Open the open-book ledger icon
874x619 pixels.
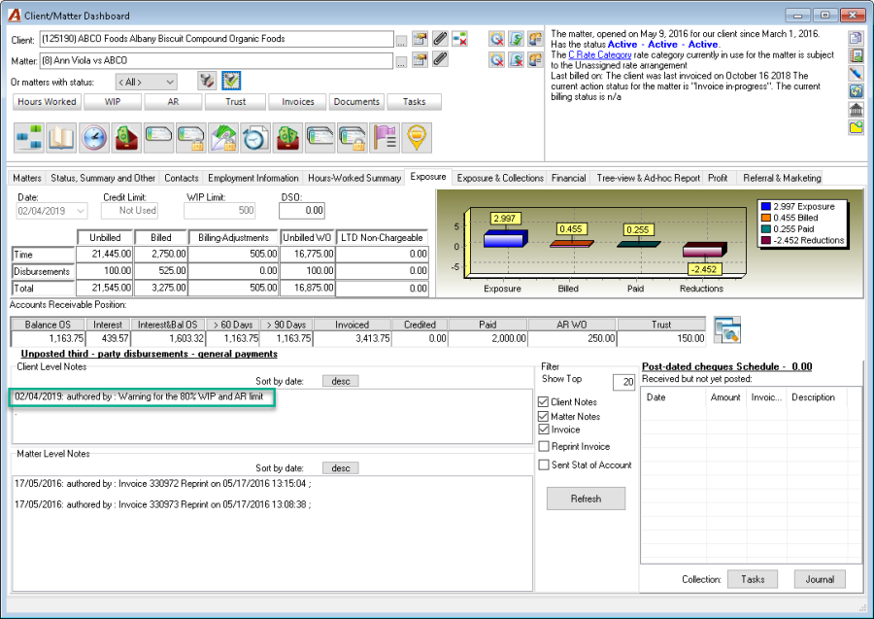coord(61,137)
